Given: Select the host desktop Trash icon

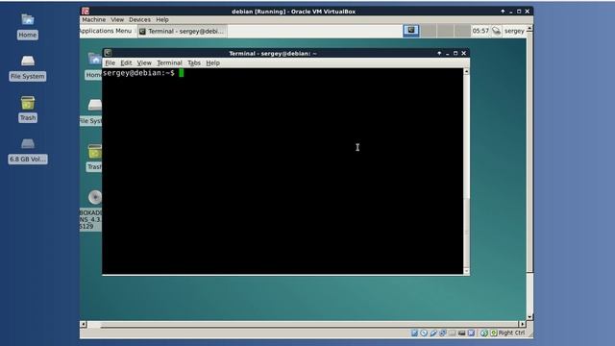Looking at the screenshot, I should (28, 103).
